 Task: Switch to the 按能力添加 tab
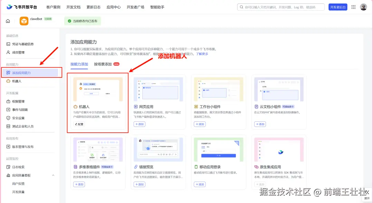[79, 64]
